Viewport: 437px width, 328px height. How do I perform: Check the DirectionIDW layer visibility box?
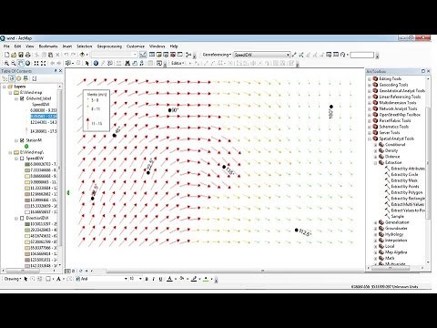coord(22,218)
